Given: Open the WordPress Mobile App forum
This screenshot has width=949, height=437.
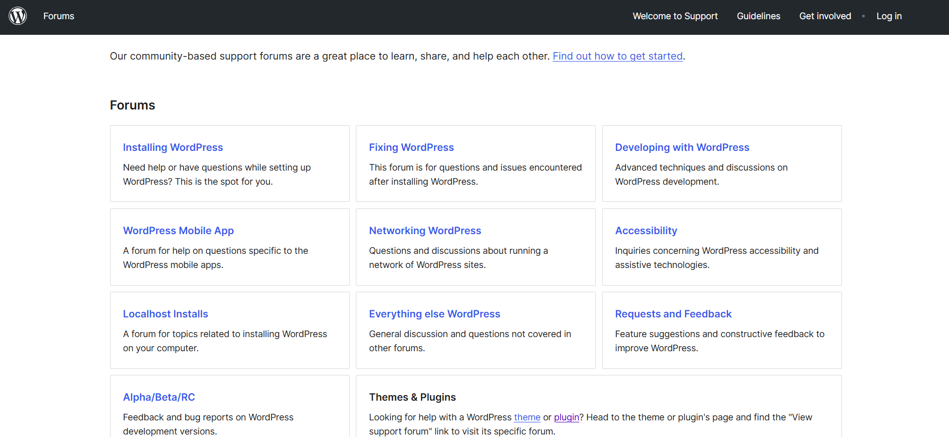Looking at the screenshot, I should (178, 231).
